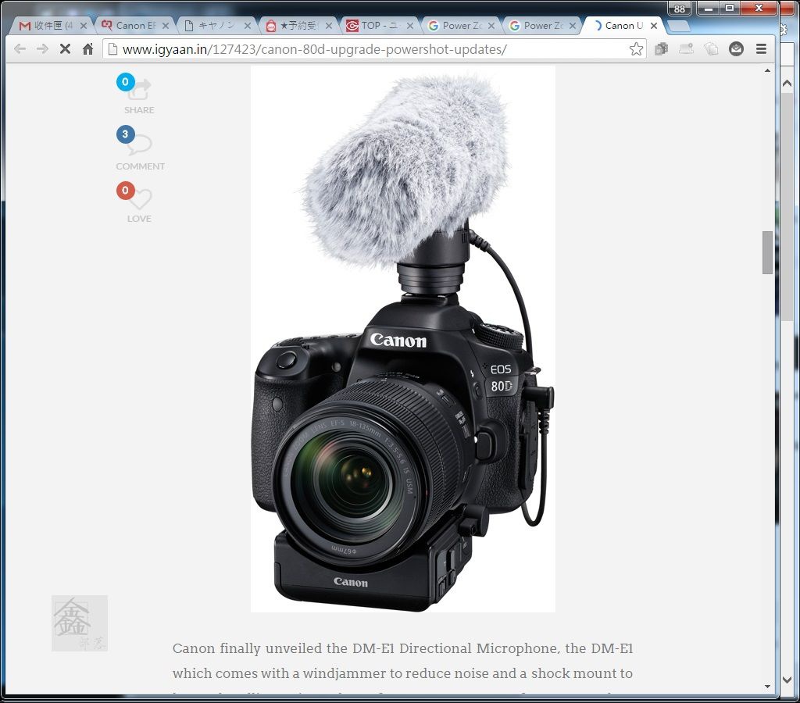The image size is (800, 703).
Task: Click the page scrollbar up arrow
Action: [x=767, y=71]
